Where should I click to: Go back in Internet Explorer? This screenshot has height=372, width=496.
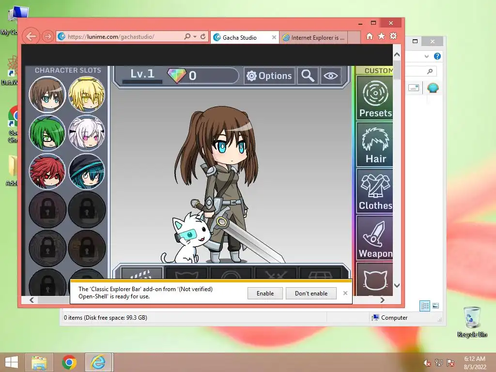point(31,36)
